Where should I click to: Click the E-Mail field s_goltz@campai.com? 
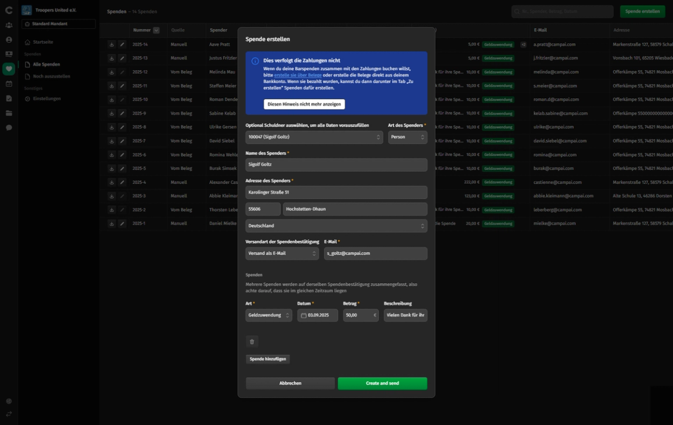pyautogui.click(x=376, y=253)
